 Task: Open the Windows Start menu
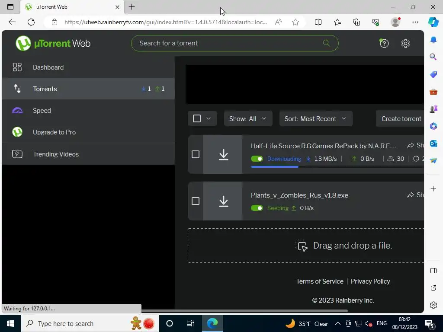pyautogui.click(x=10, y=323)
